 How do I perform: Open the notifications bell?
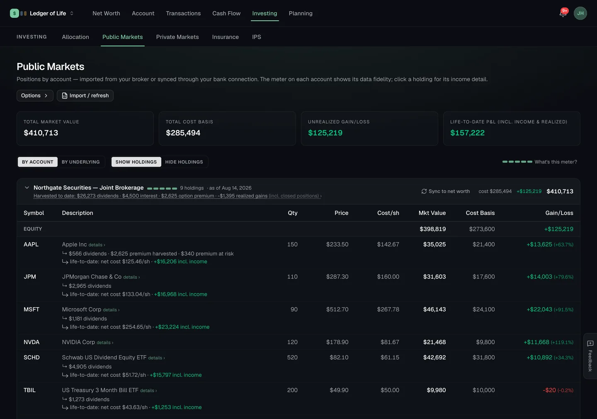pyautogui.click(x=563, y=13)
